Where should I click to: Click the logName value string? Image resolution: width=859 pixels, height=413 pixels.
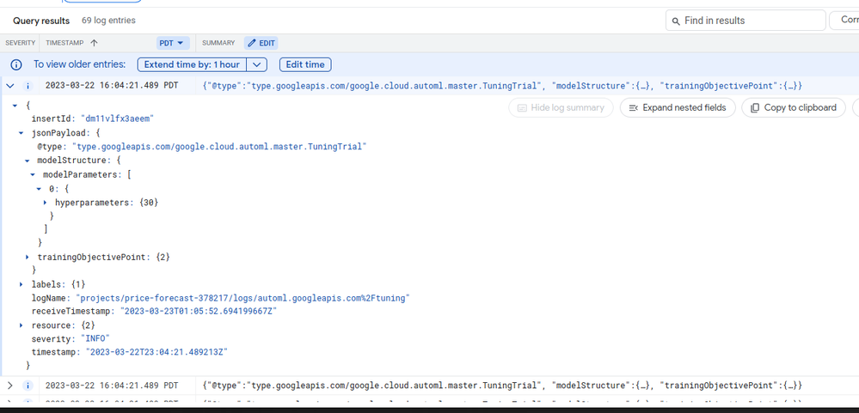coord(242,298)
